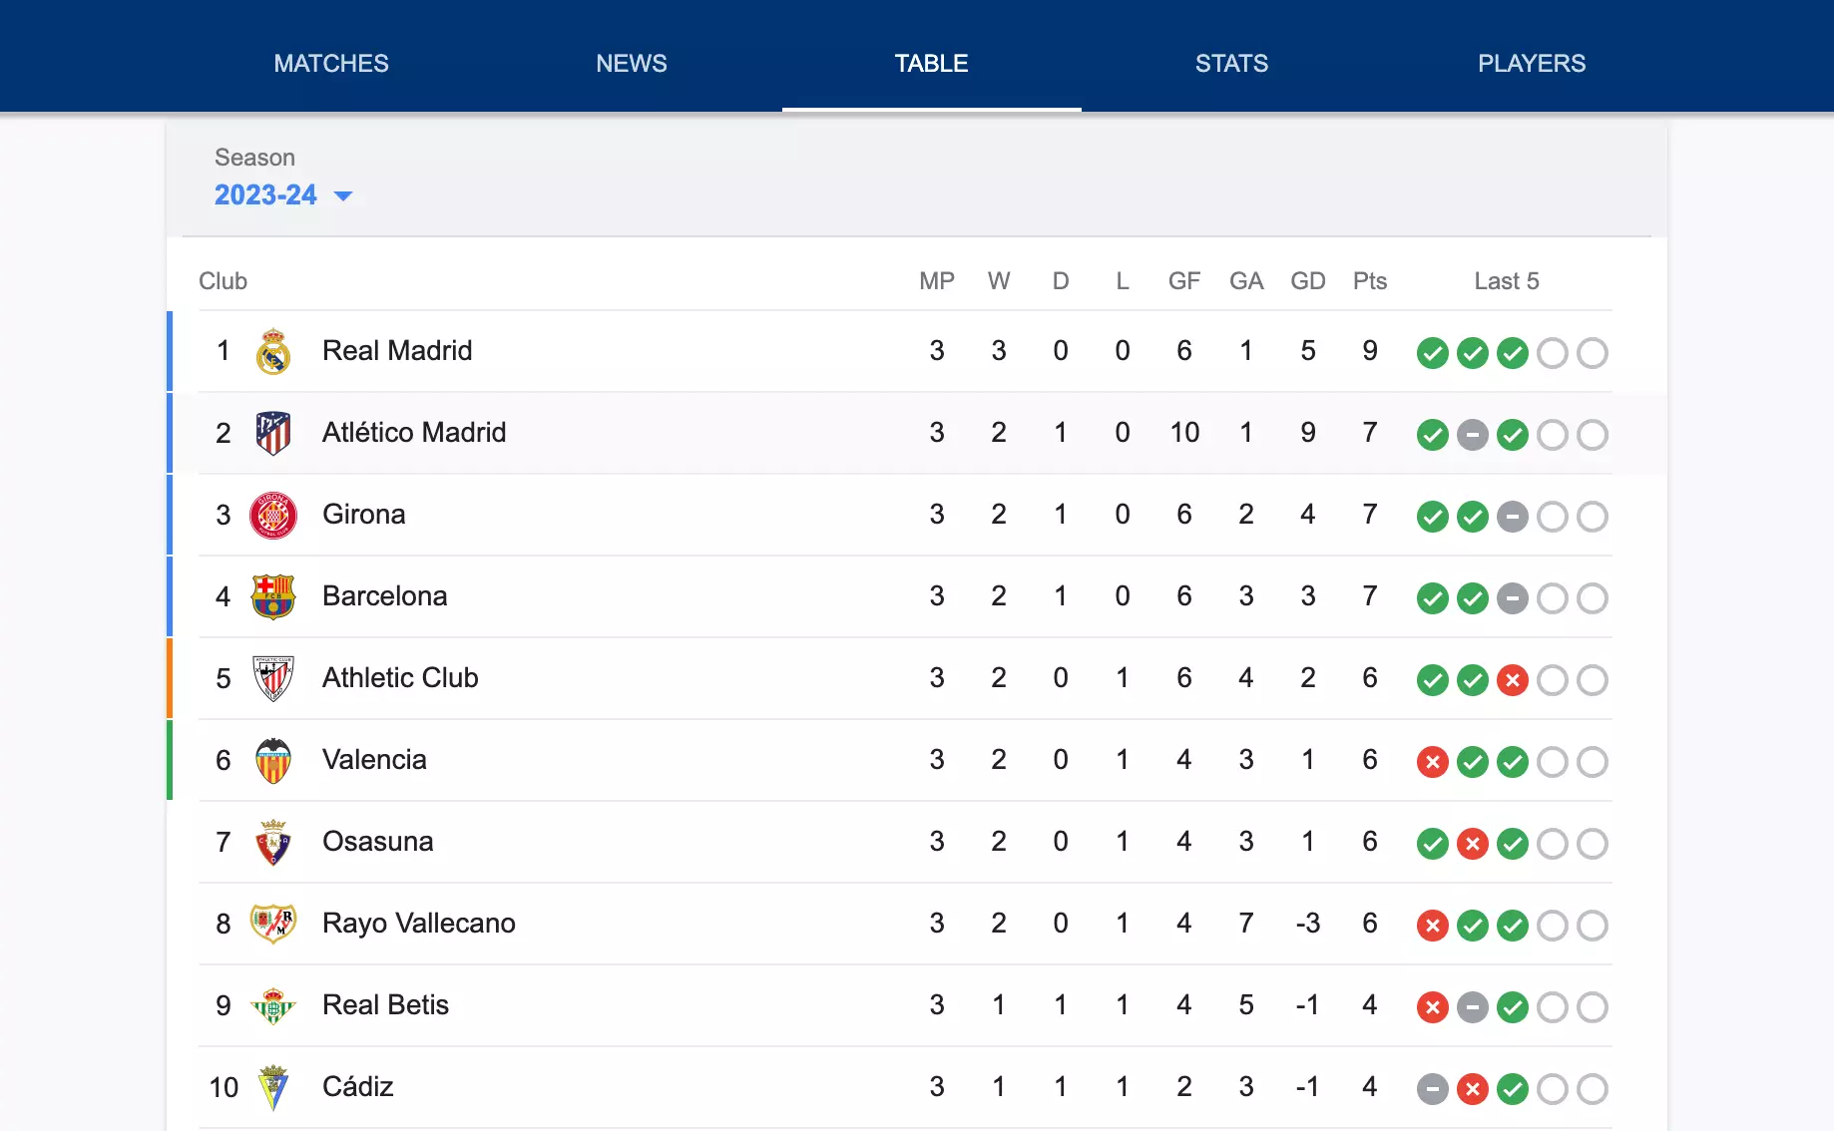Select the Last 5 column header
This screenshot has height=1131, width=1834.
click(x=1506, y=280)
